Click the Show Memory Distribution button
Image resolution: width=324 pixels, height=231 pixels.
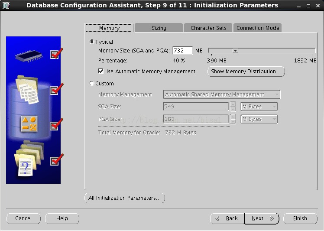(246, 72)
